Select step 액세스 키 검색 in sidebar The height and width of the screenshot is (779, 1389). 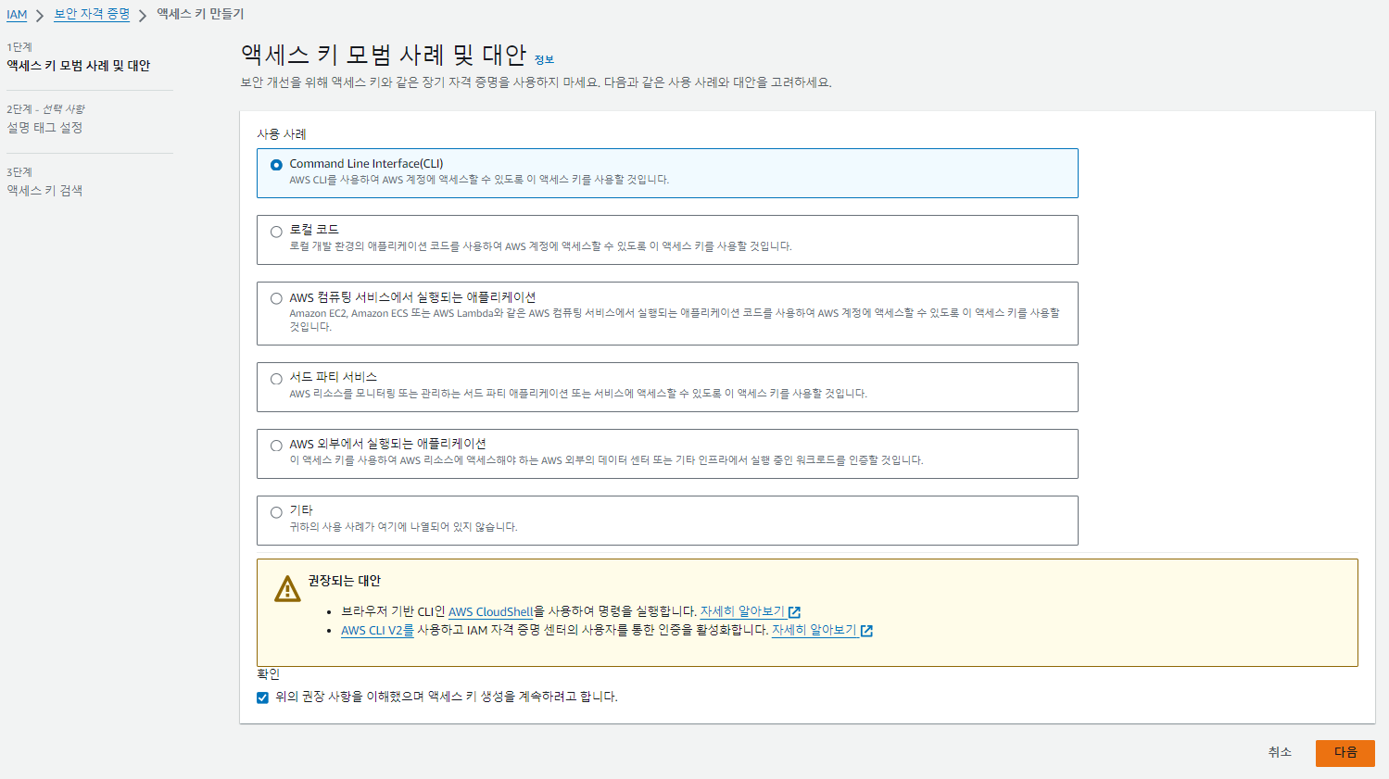click(x=44, y=191)
